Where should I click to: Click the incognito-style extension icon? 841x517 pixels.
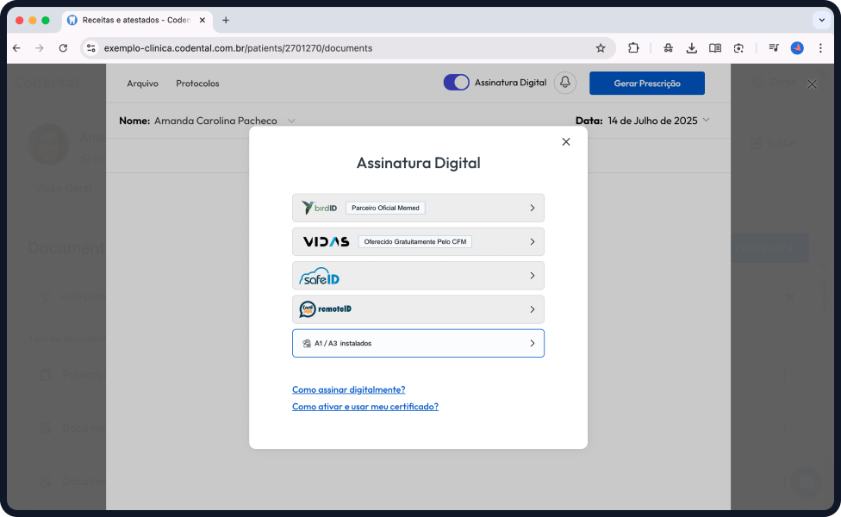point(669,48)
